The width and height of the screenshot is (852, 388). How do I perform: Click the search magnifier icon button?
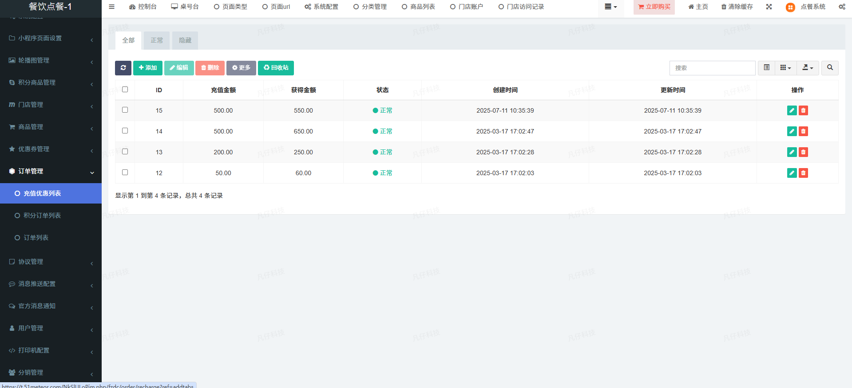(829, 68)
